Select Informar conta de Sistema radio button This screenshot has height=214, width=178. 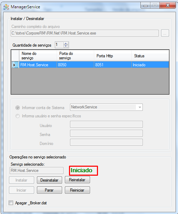pos(18,108)
